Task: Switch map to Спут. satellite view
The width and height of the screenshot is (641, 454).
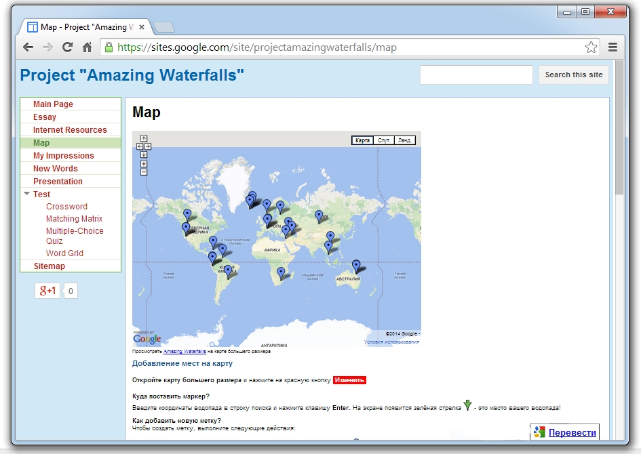Action: coord(383,140)
